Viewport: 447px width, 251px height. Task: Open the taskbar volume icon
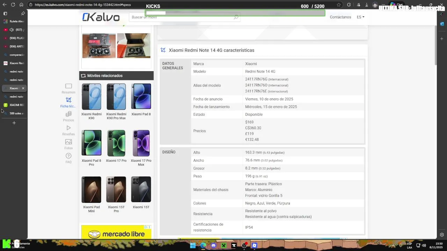(424, 245)
